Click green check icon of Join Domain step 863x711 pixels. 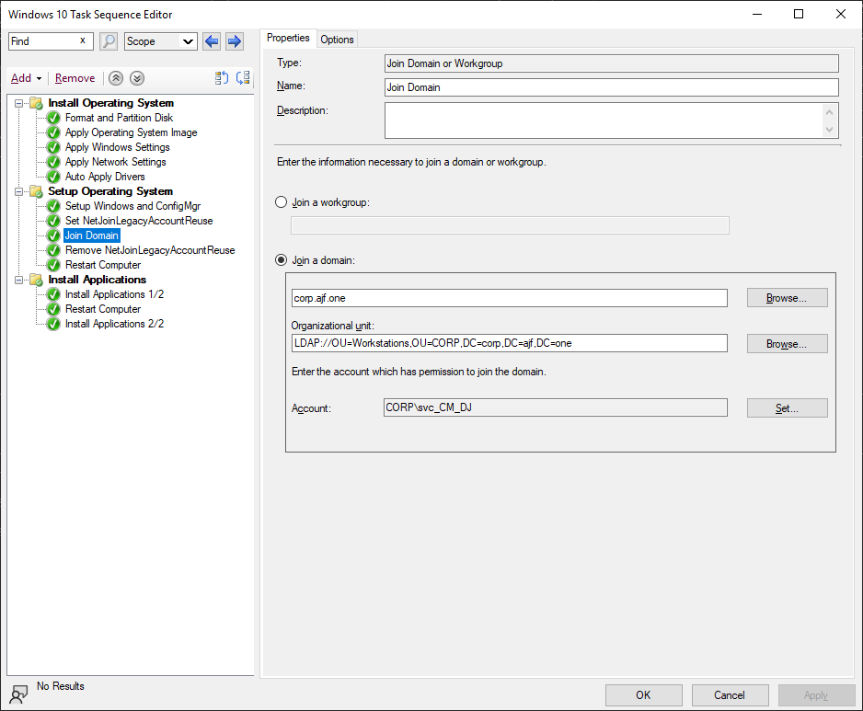(53, 235)
